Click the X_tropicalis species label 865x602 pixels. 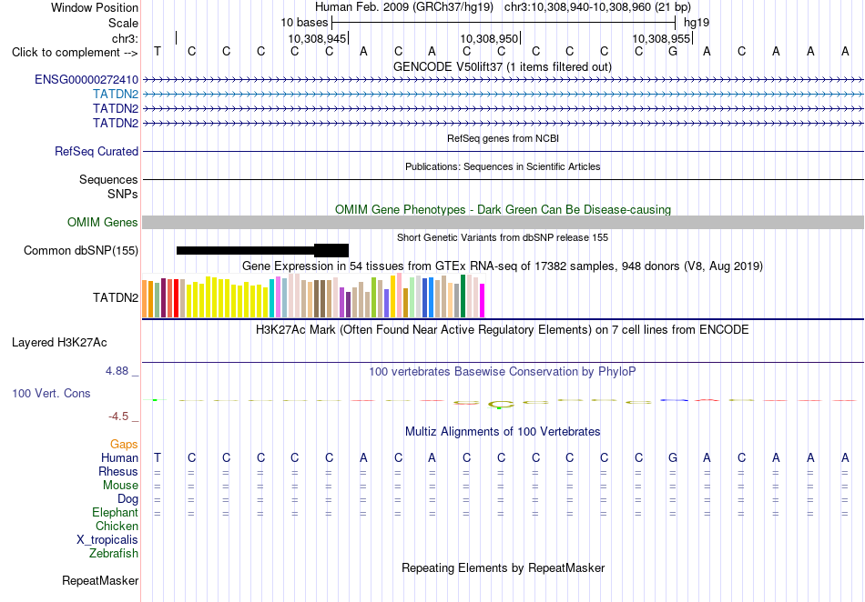click(x=107, y=540)
